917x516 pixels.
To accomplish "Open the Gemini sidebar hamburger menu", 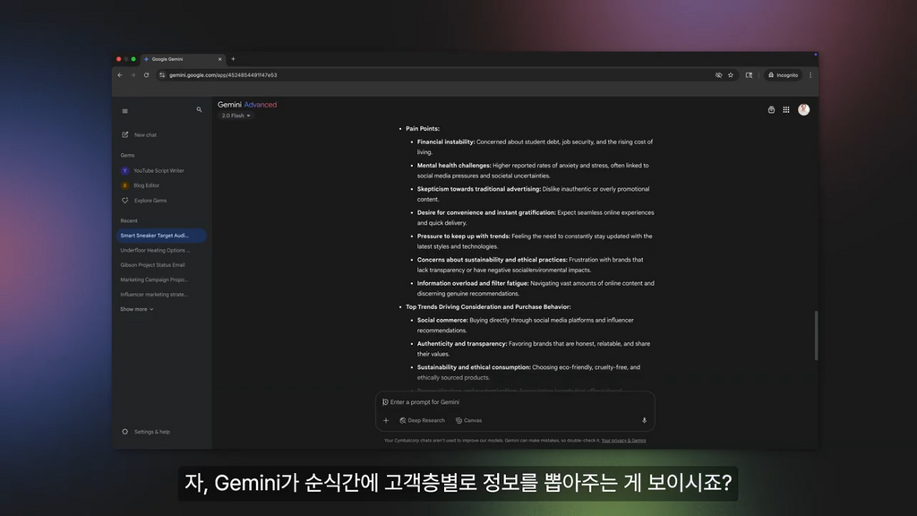I will tap(124, 110).
